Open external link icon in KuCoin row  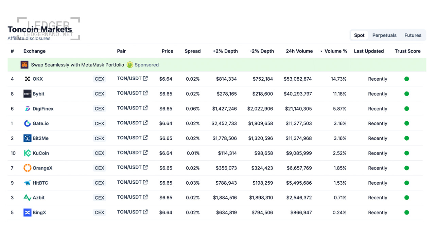(x=145, y=152)
